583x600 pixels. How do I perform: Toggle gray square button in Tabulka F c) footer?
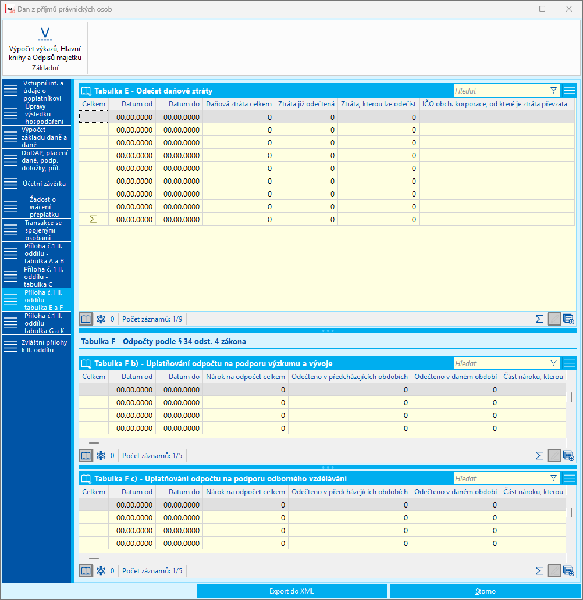click(554, 570)
